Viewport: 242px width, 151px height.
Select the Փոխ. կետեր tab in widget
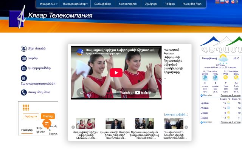point(41,130)
